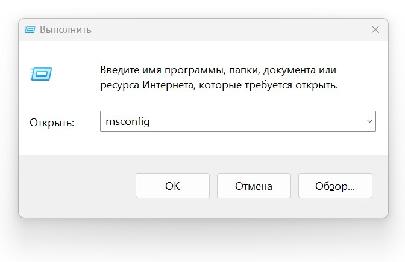Viewport: 405px width, 262px height.
Task: Click on the word msconfig in the field
Action: pos(128,121)
